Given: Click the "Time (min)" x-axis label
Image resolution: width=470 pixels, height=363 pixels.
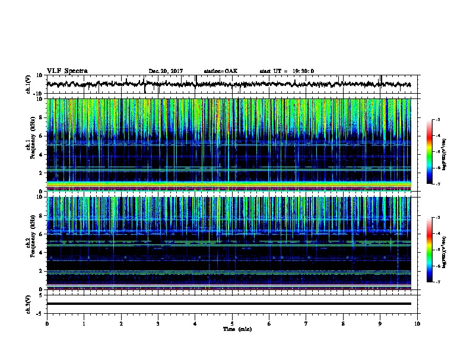Looking at the screenshot, I should 237,329.
